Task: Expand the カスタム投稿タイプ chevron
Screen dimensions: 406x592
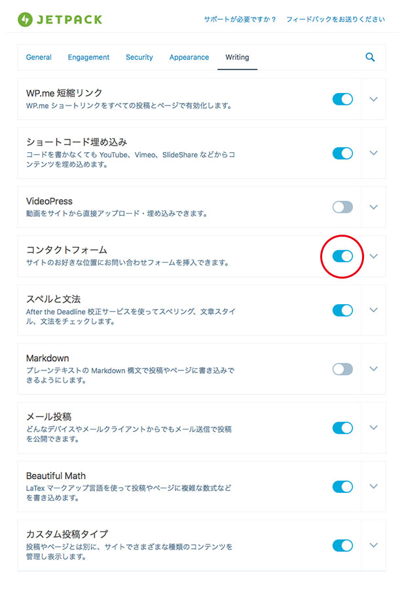Action: (373, 545)
